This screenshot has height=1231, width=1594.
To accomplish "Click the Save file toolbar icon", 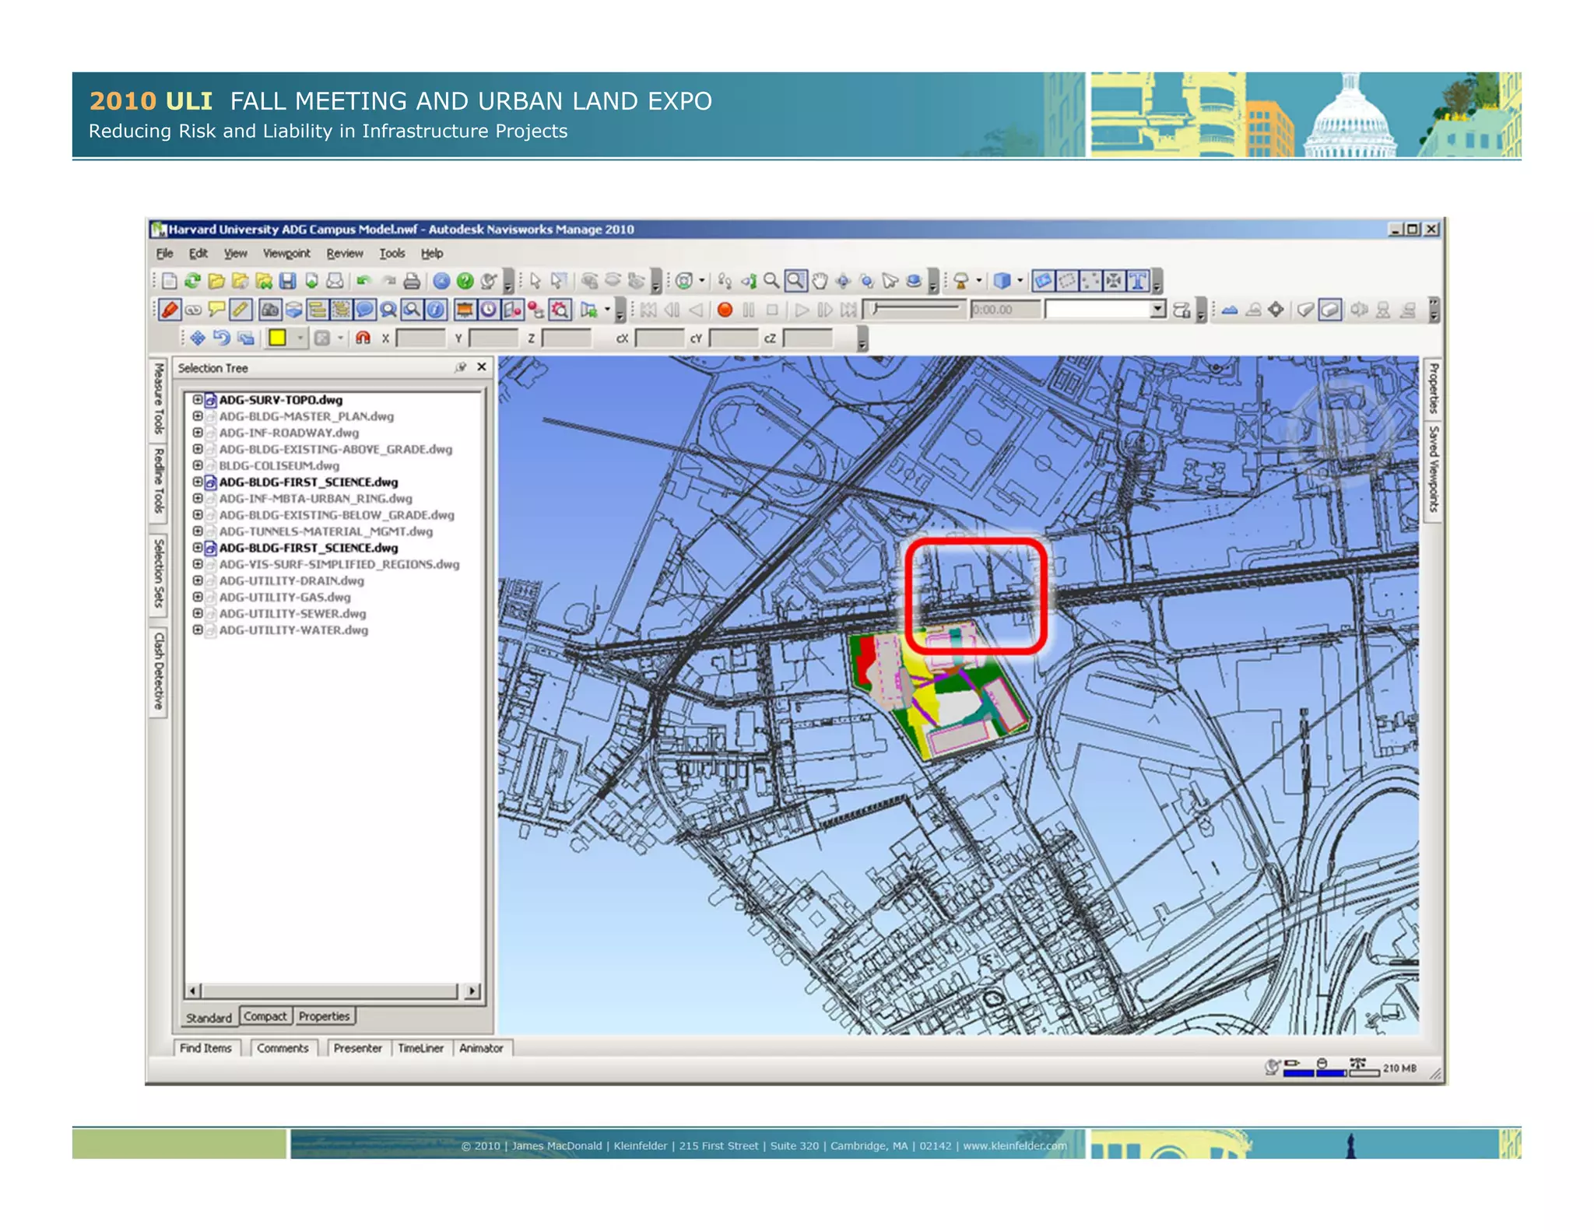I will coord(287,281).
